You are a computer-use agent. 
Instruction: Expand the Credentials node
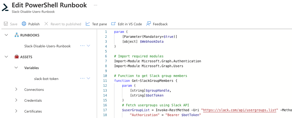(x=16, y=100)
